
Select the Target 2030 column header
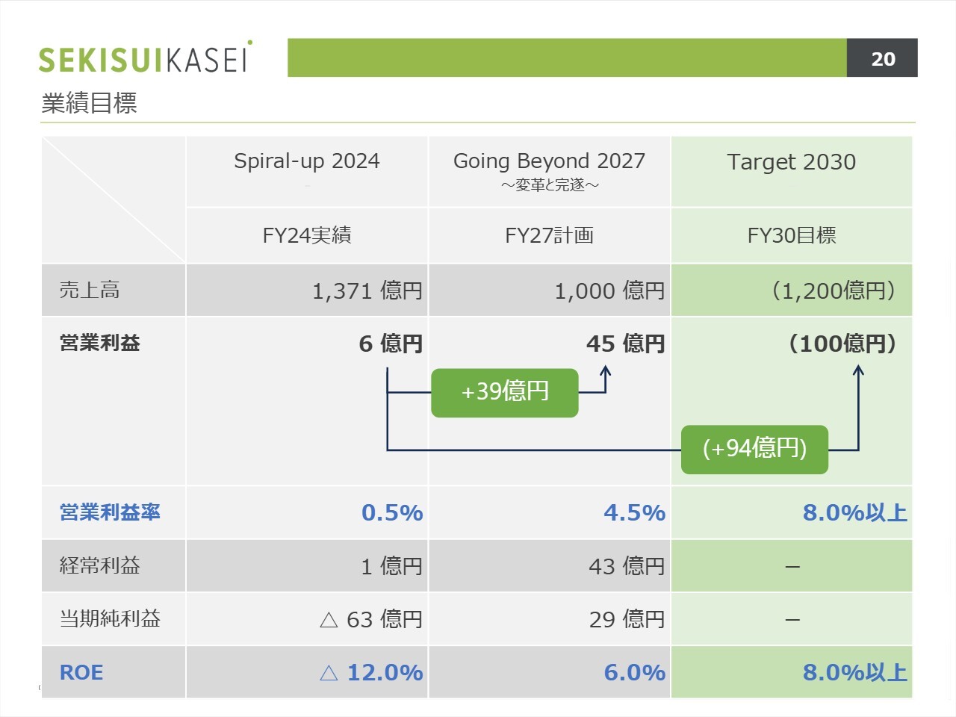pyautogui.click(x=791, y=162)
